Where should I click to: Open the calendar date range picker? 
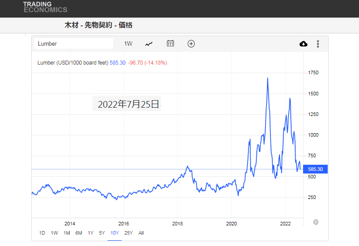point(170,43)
